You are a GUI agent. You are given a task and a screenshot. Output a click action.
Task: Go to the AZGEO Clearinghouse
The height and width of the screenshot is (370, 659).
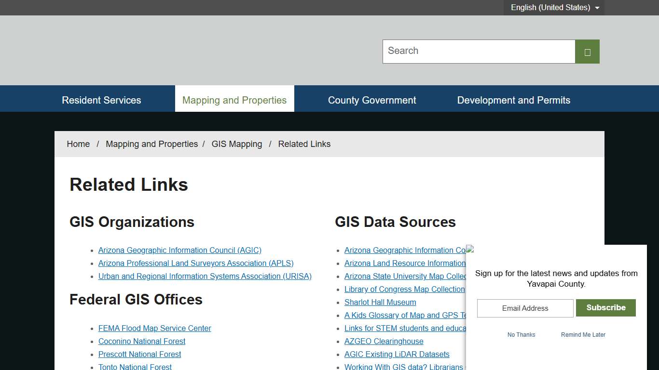pos(384,341)
